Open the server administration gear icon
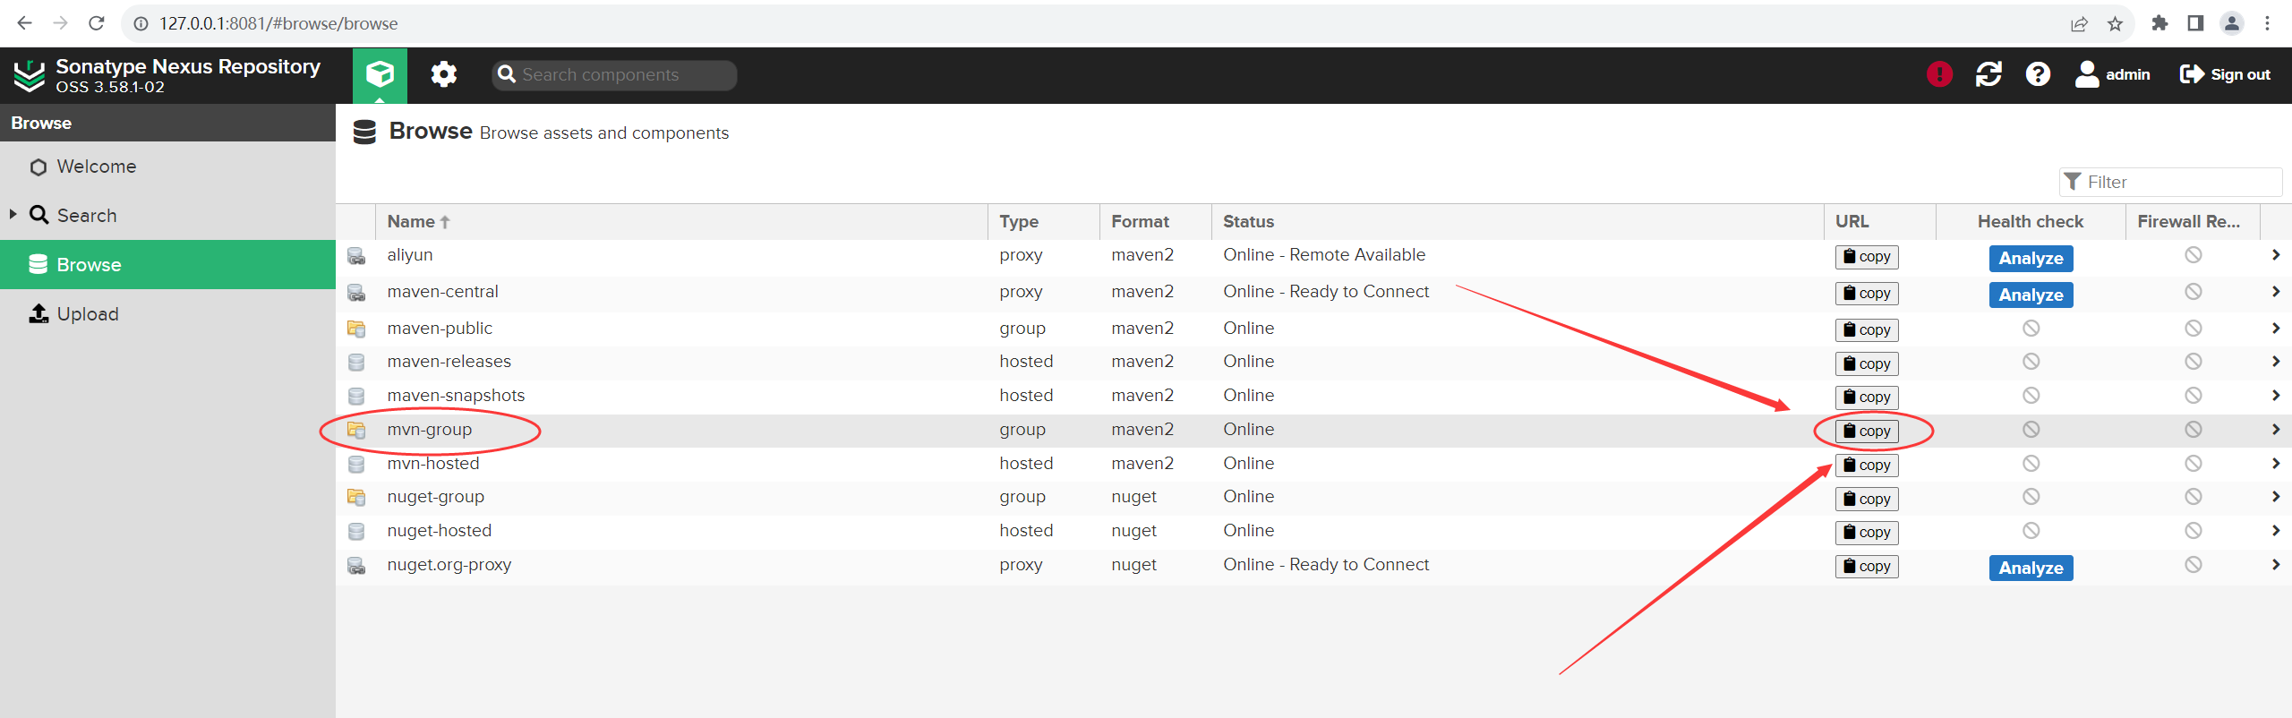 (443, 74)
